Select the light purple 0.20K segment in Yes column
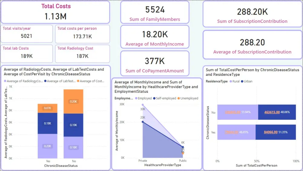 [x=47, y=146]
